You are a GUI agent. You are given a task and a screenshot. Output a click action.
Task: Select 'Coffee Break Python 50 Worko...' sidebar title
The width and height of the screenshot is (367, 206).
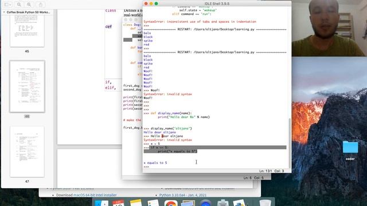point(28,12)
